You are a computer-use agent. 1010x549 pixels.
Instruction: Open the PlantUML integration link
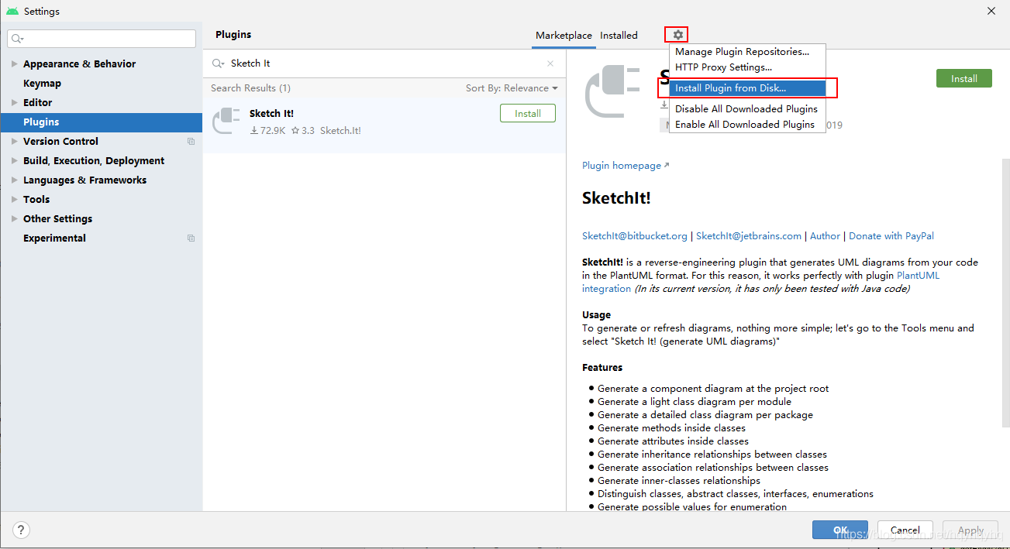pyautogui.click(x=918, y=276)
